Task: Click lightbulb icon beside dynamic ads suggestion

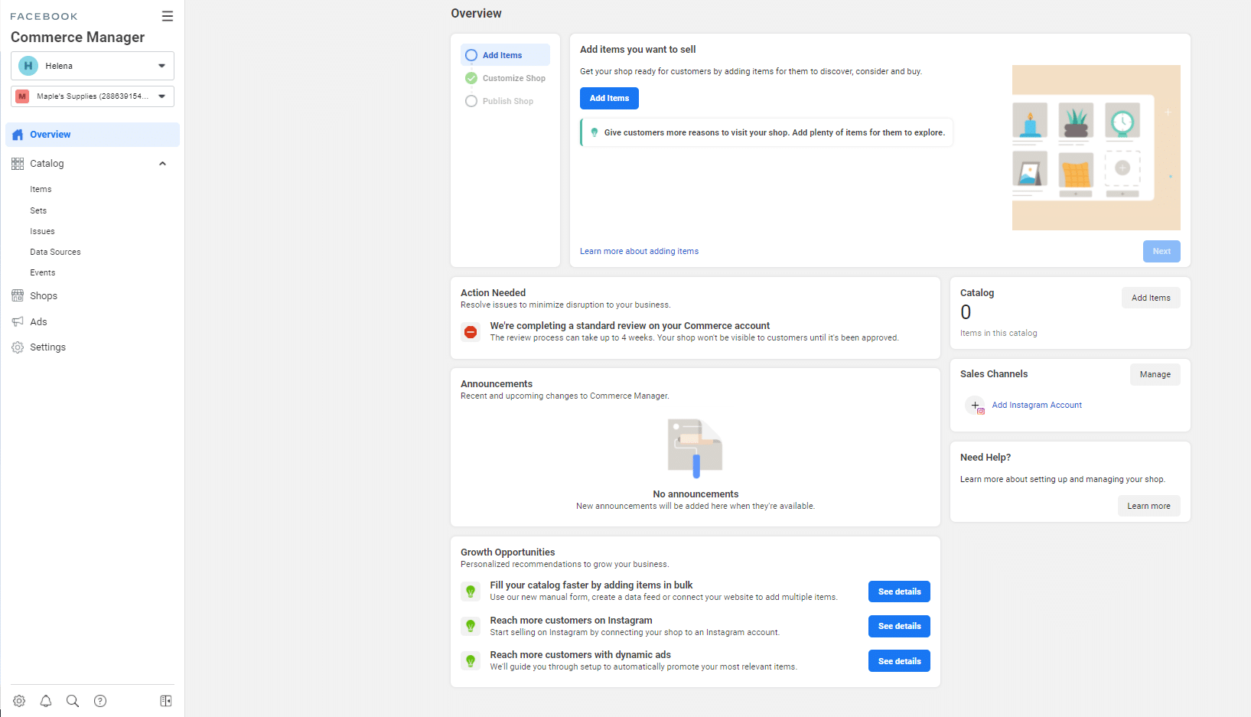Action: coord(471,661)
